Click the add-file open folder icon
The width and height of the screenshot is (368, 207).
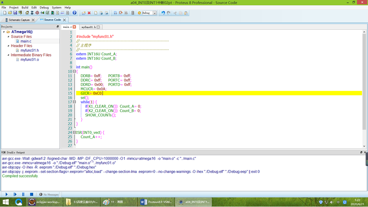(83, 13)
